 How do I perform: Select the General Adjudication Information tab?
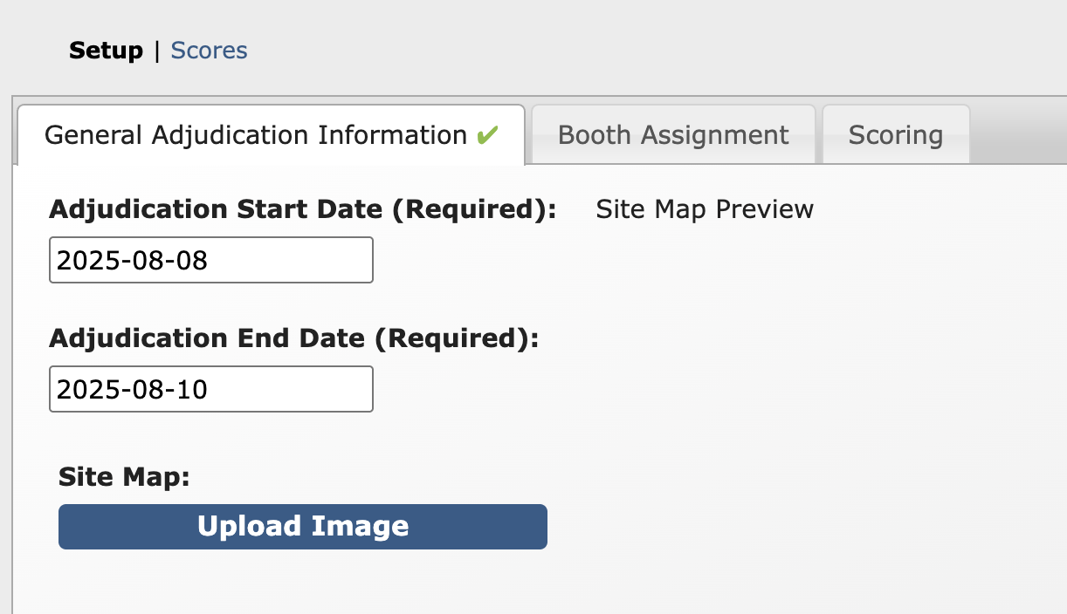click(x=256, y=135)
